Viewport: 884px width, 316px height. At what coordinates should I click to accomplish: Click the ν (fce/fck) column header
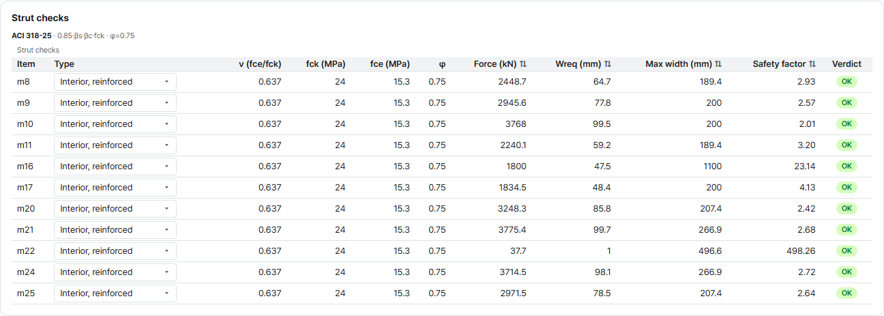pos(260,64)
